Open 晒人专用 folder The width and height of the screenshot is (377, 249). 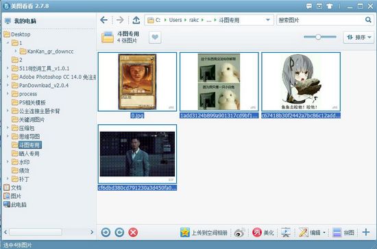pyautogui.click(x=25, y=154)
